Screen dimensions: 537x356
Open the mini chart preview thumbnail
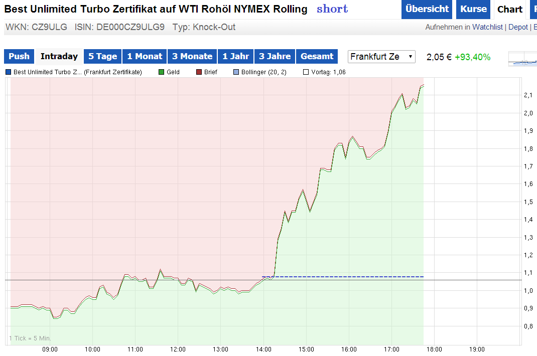click(522, 59)
